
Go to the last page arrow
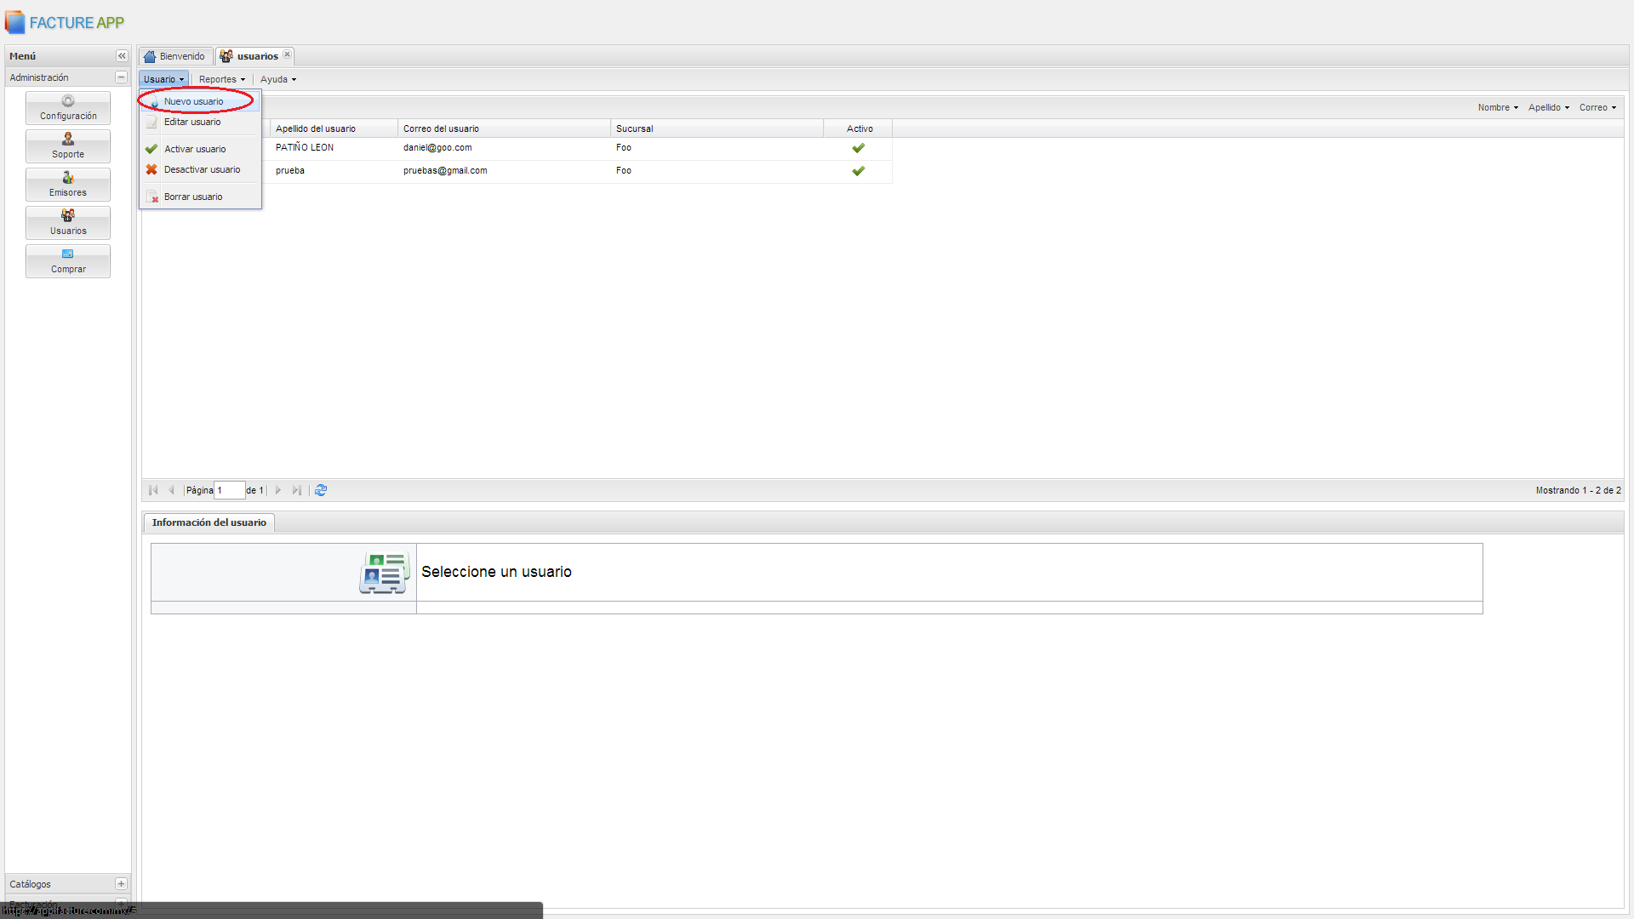(296, 490)
